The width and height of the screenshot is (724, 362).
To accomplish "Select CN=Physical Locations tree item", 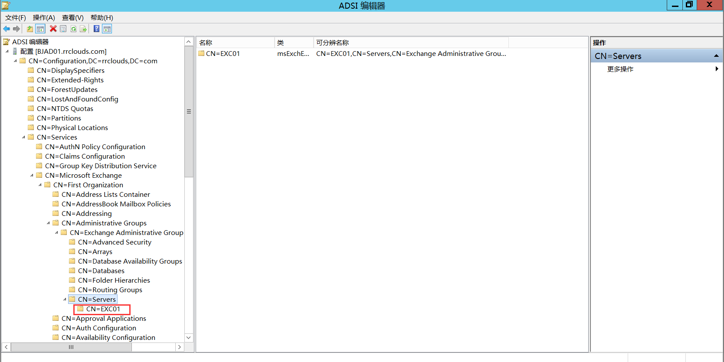I will 72,127.
